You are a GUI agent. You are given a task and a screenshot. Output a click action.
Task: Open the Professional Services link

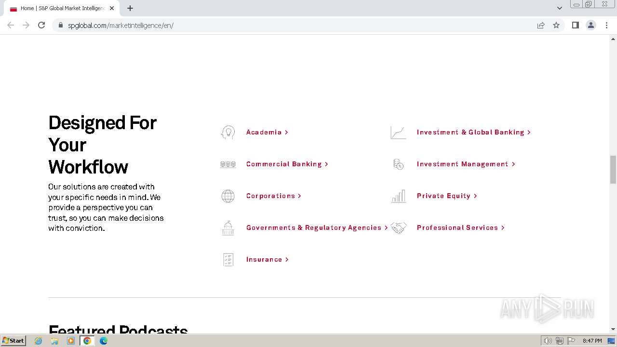[460, 228]
